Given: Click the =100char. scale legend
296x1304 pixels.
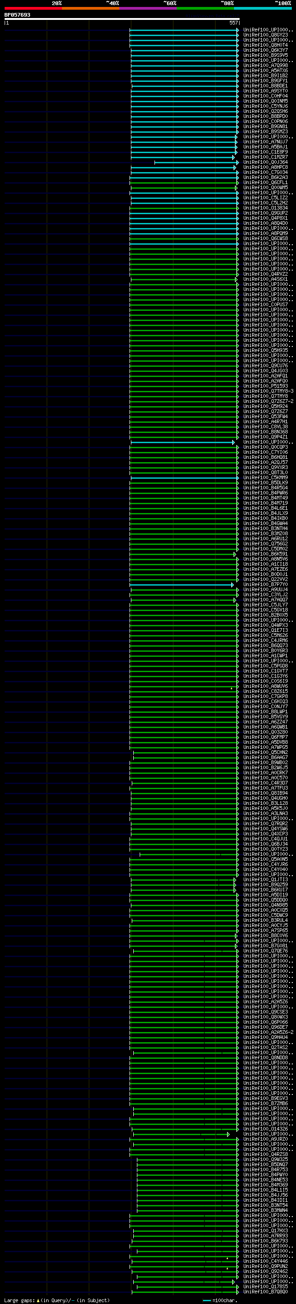Looking at the screenshot, I should [x=221, y=1300].
